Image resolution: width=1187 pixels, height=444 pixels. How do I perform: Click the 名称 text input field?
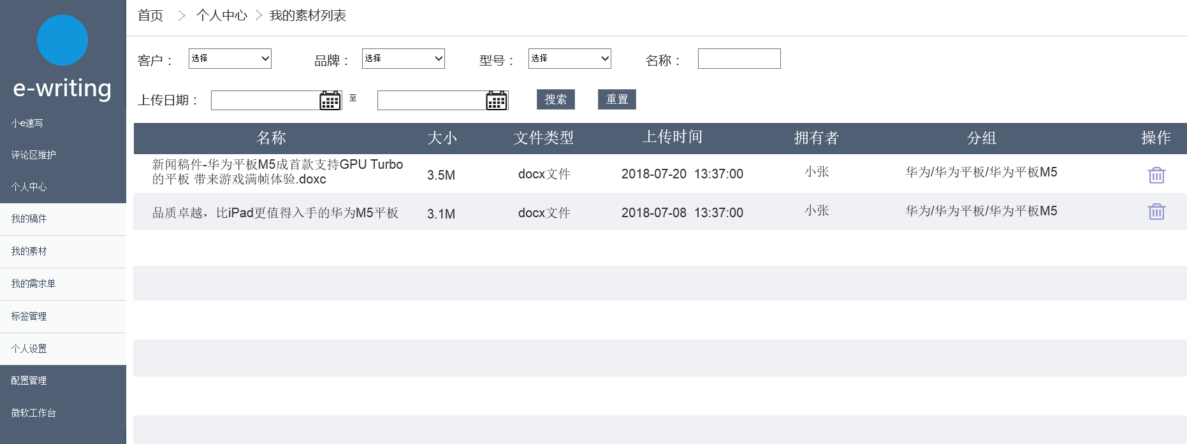[x=739, y=59]
